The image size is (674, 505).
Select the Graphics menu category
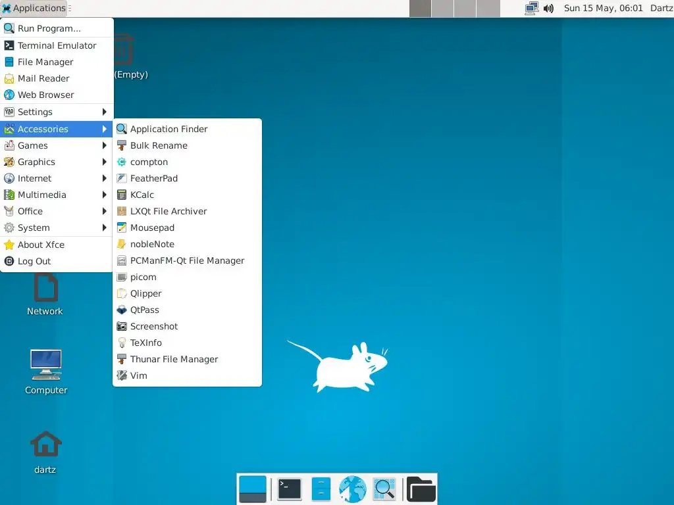point(57,162)
